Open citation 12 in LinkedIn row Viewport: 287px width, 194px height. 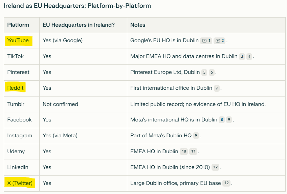pyautogui.click(x=216, y=167)
